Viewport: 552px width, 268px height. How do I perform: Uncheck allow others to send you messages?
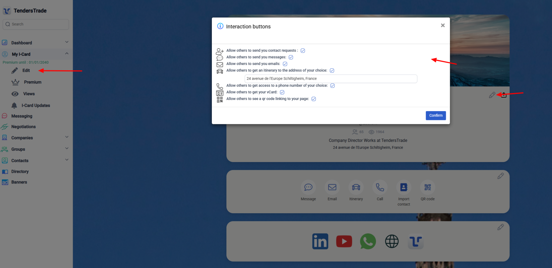tap(291, 57)
